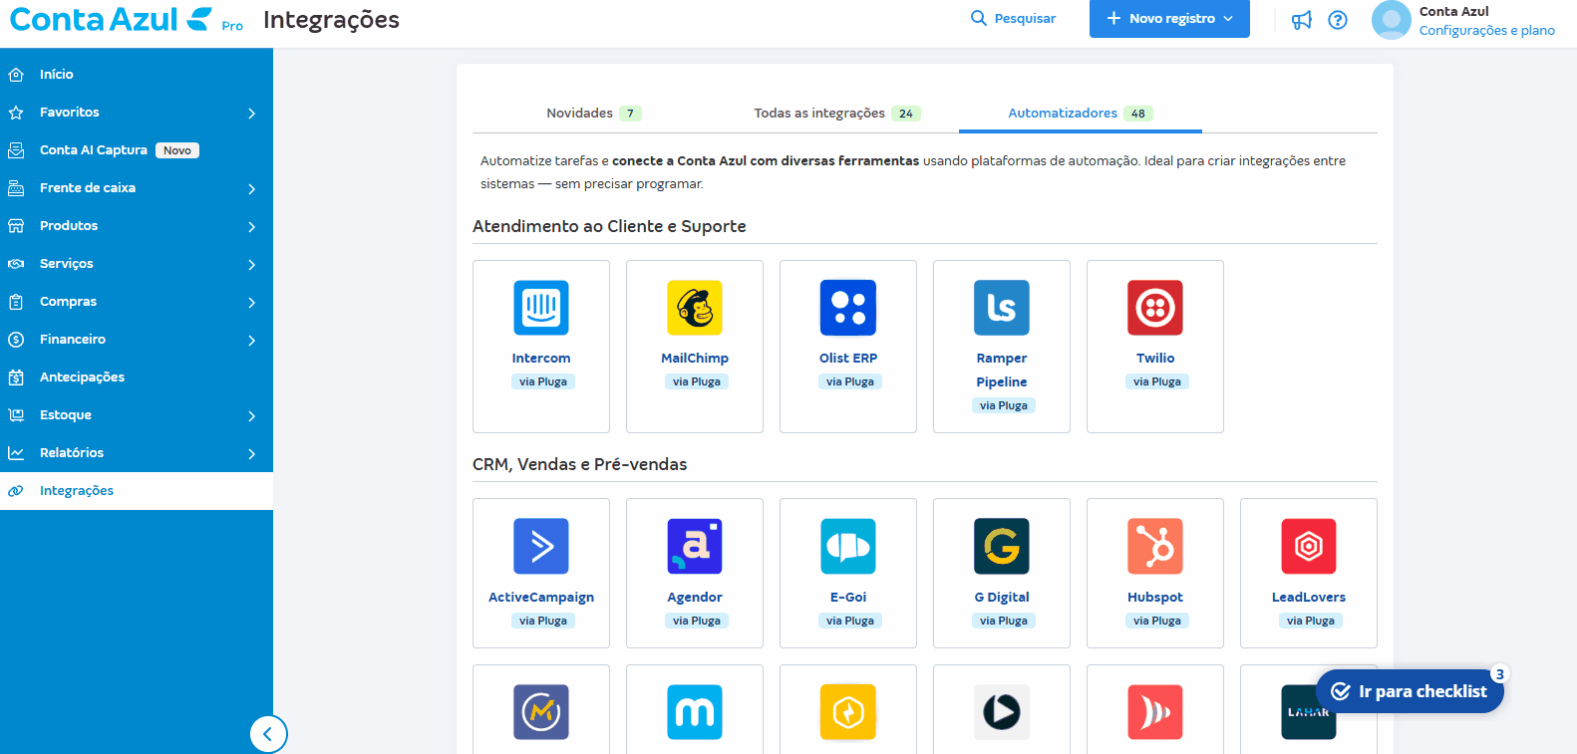The height and width of the screenshot is (754, 1577).
Task: Choose the Hubspot integration icon
Action: [1155, 546]
